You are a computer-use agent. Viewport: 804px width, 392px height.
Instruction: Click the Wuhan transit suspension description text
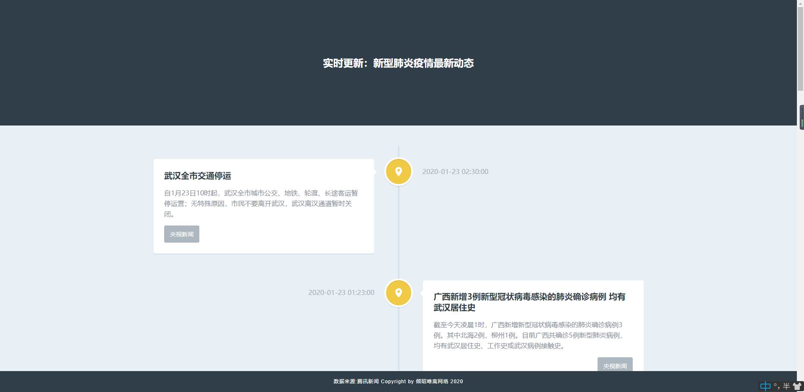pyautogui.click(x=261, y=204)
